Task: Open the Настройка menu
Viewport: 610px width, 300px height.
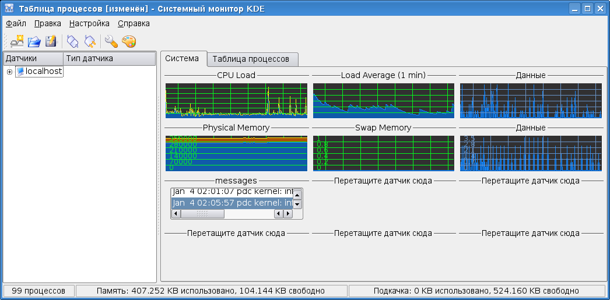Action: coord(89,23)
